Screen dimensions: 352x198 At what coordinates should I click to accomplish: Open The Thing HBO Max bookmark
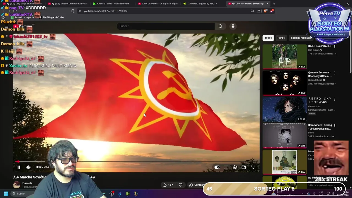pyautogui.click(x=51, y=17)
